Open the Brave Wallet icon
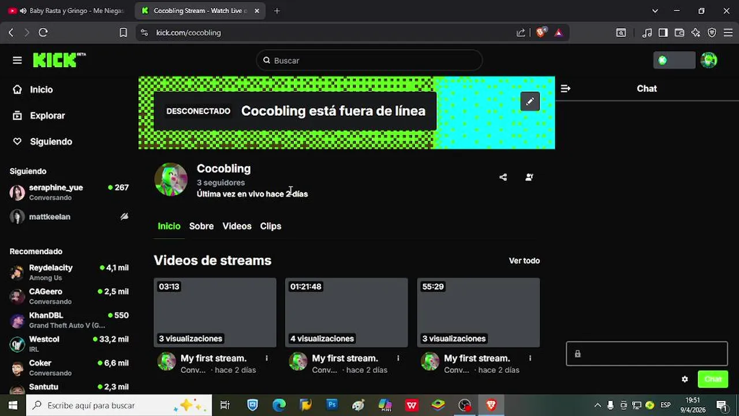 point(680,33)
